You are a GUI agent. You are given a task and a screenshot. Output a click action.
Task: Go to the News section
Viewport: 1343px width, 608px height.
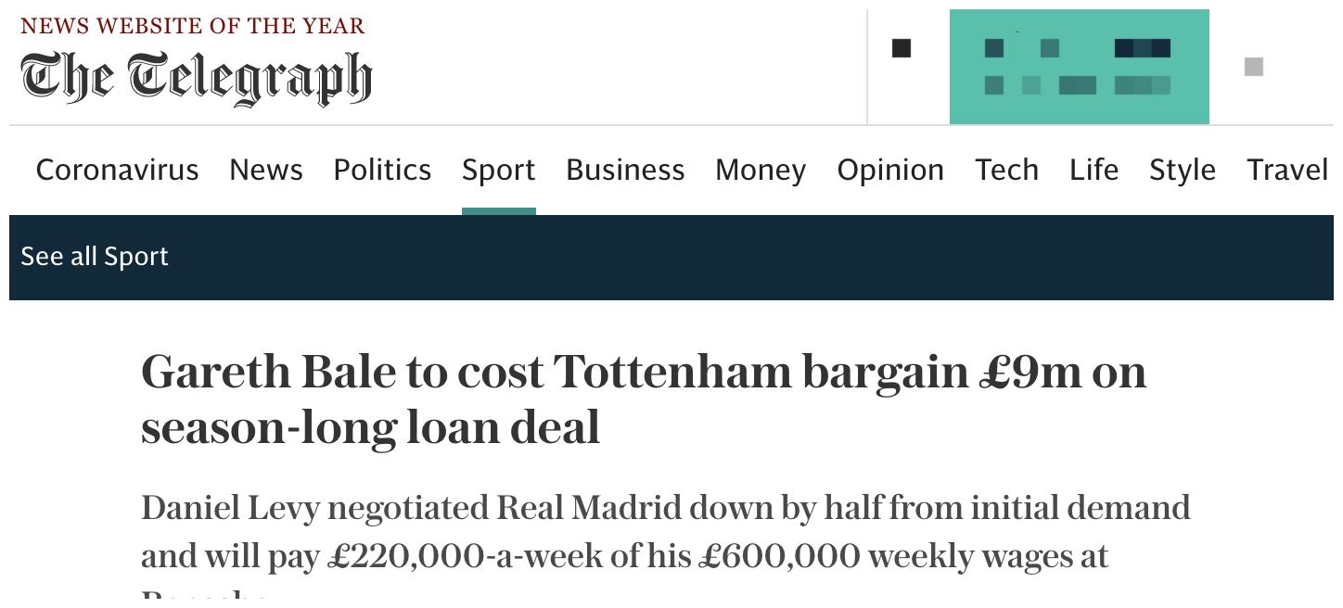pyautogui.click(x=266, y=170)
